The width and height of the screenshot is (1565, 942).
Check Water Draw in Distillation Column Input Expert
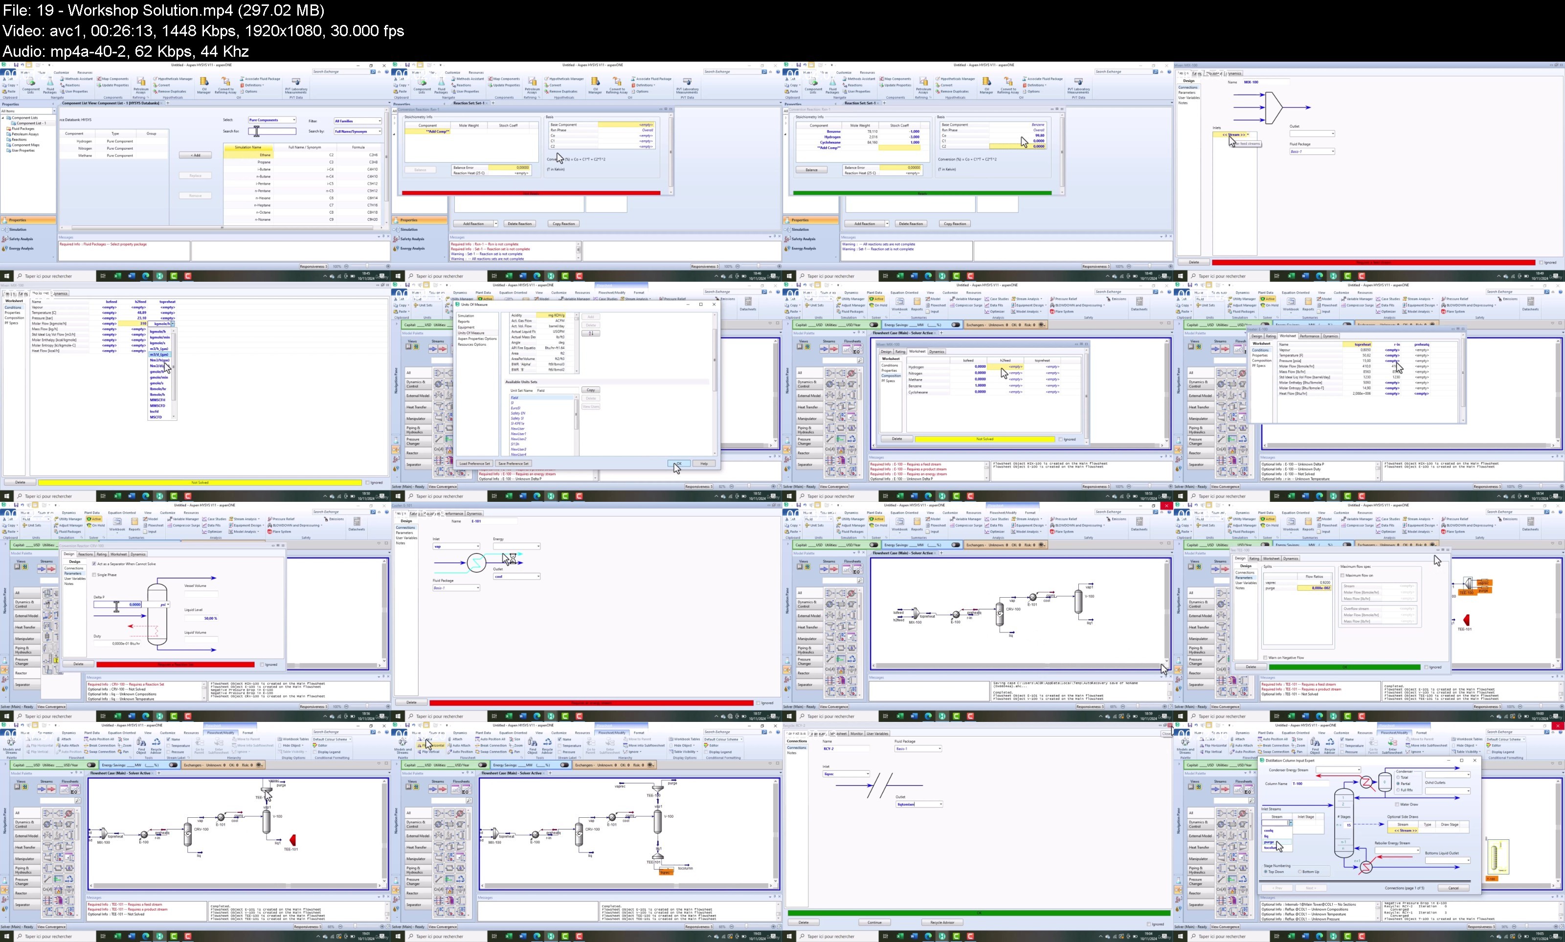(1397, 804)
